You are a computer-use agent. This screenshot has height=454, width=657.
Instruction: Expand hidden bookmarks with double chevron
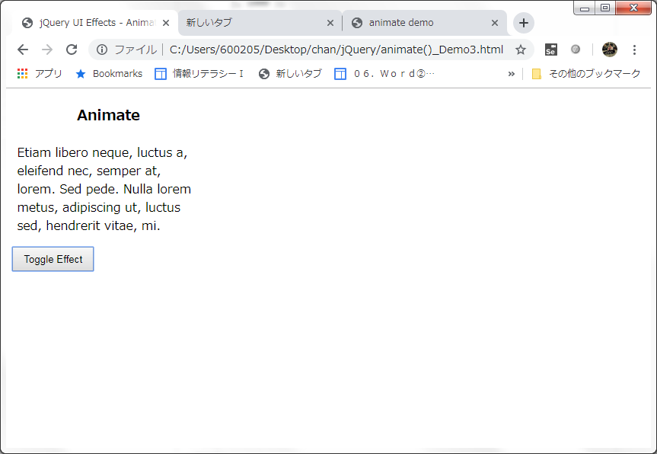coord(512,74)
